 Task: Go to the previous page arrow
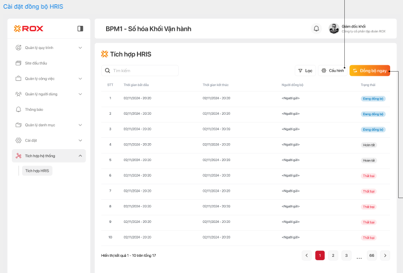point(307,255)
